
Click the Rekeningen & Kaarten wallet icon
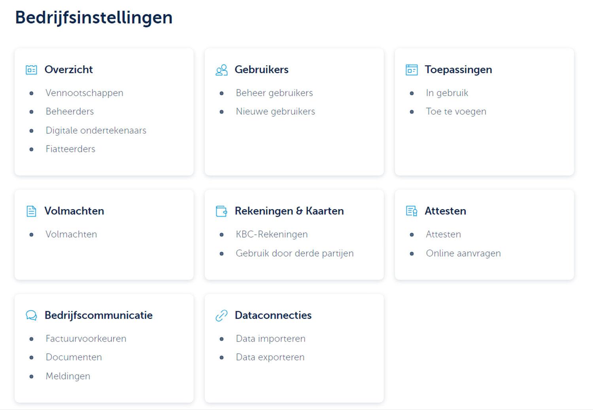(x=221, y=211)
